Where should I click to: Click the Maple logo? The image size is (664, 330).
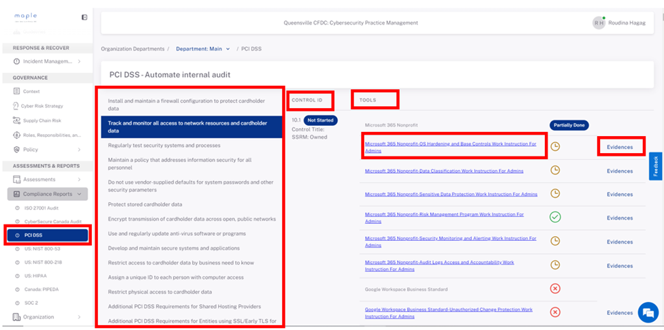(25, 16)
